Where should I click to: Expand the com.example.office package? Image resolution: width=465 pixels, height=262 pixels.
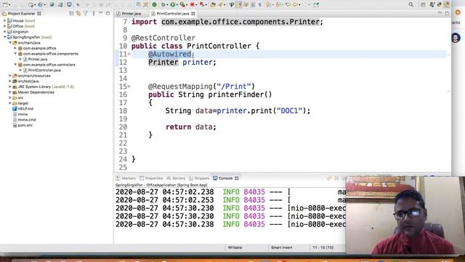click(15, 48)
